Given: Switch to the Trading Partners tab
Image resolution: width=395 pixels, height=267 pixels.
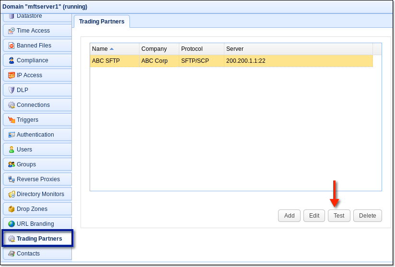Looking at the screenshot, I should point(102,22).
